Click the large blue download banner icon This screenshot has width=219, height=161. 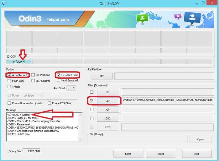192,18
